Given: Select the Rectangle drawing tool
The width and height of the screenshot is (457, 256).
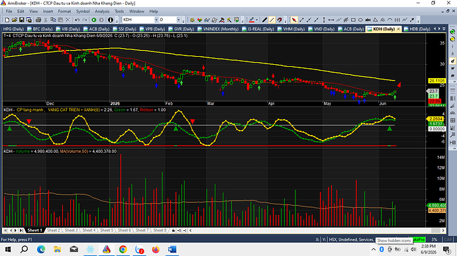Looking at the screenshot, I should click(353, 20).
